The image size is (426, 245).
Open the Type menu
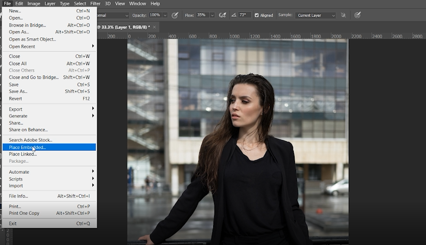coord(65,4)
